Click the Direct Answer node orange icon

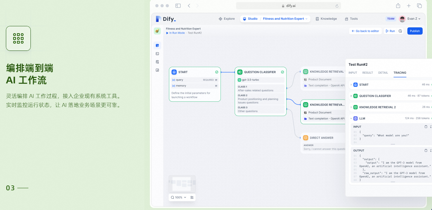306,138
